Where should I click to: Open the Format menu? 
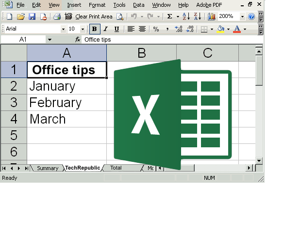click(x=97, y=5)
